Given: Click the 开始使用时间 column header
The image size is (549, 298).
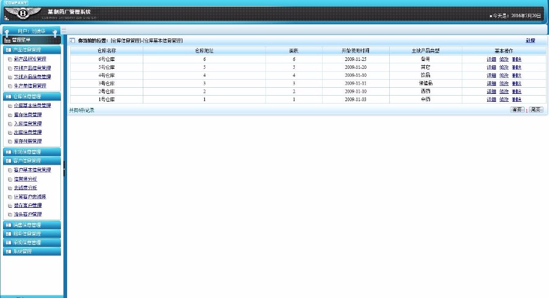Looking at the screenshot, I should click(x=356, y=51).
